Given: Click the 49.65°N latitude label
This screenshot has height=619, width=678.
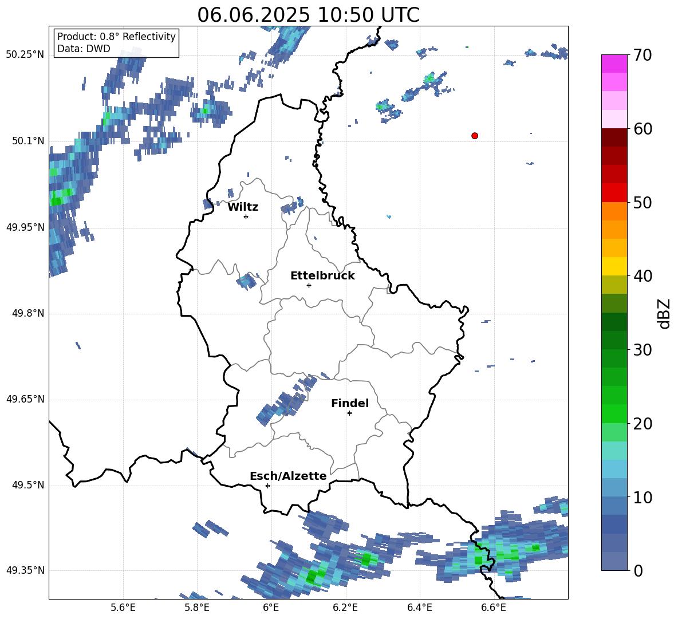Looking at the screenshot, I should coord(25,399).
